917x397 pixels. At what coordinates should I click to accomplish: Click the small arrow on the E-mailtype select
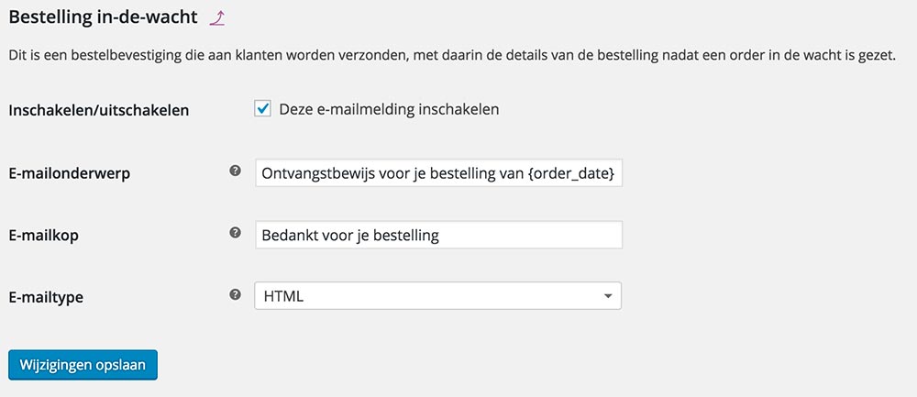(607, 296)
